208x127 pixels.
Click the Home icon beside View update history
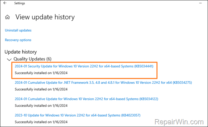pyautogui.click(x=8, y=17)
